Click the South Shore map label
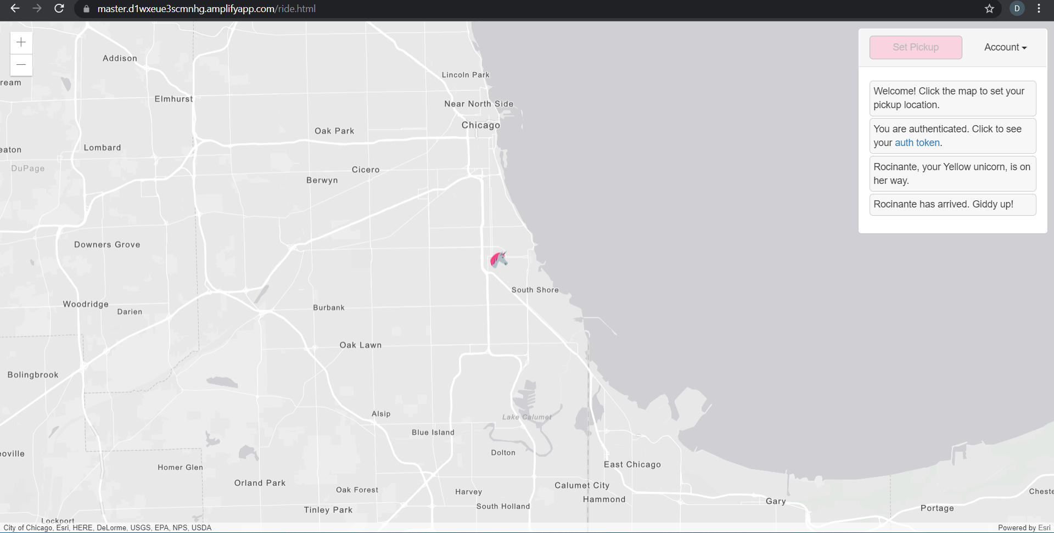Viewport: 1054px width, 533px height. click(x=535, y=290)
